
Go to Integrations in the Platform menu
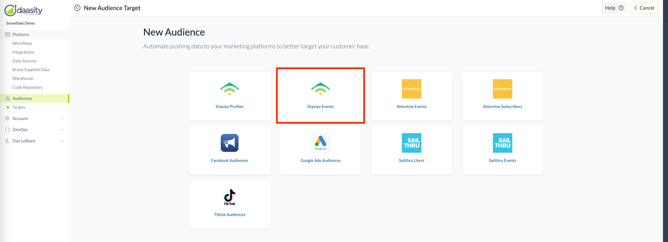(23, 52)
